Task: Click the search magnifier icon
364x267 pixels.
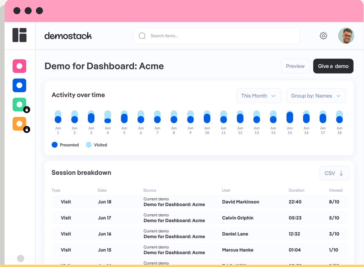Action: (x=142, y=36)
